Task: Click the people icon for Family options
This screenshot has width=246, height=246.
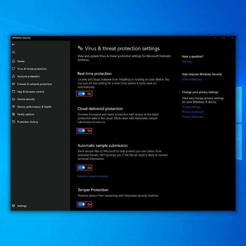Action: click(13, 114)
